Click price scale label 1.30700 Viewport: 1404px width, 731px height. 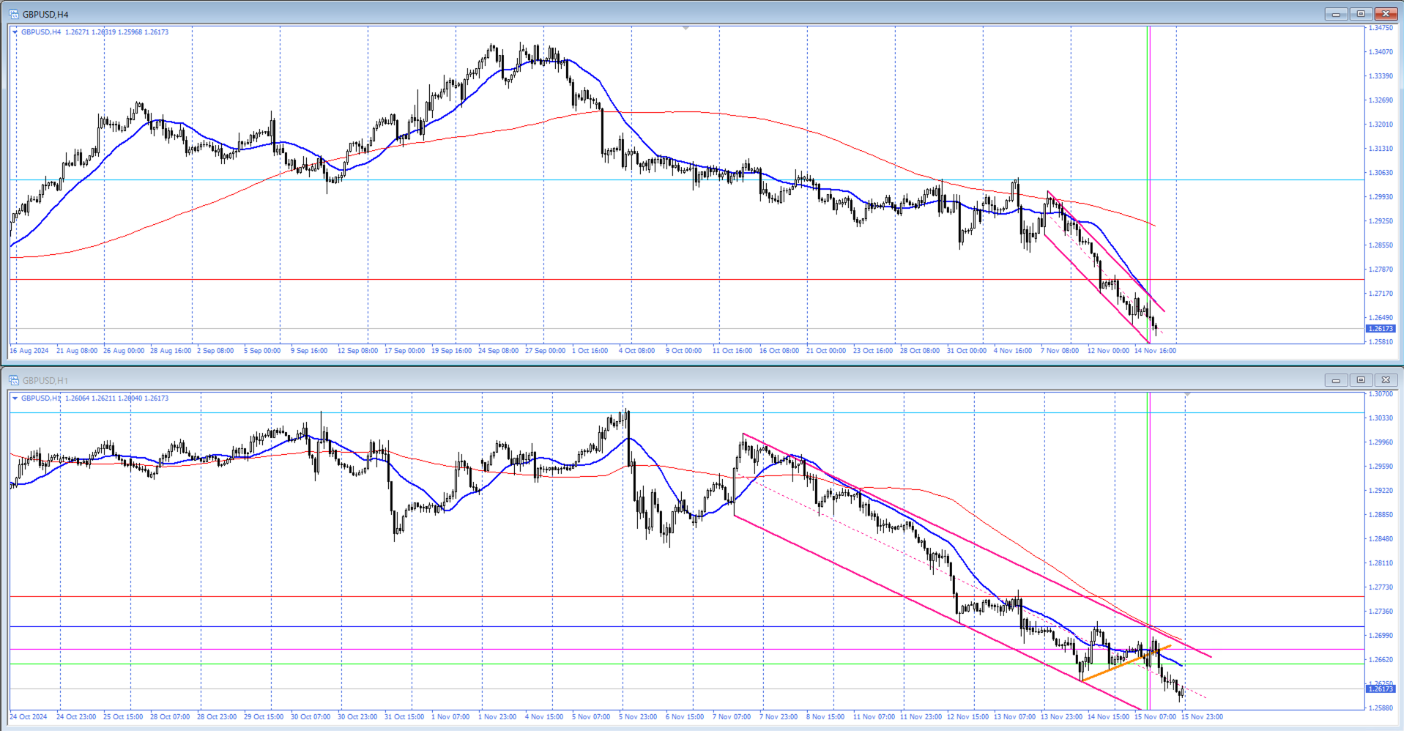(1381, 394)
